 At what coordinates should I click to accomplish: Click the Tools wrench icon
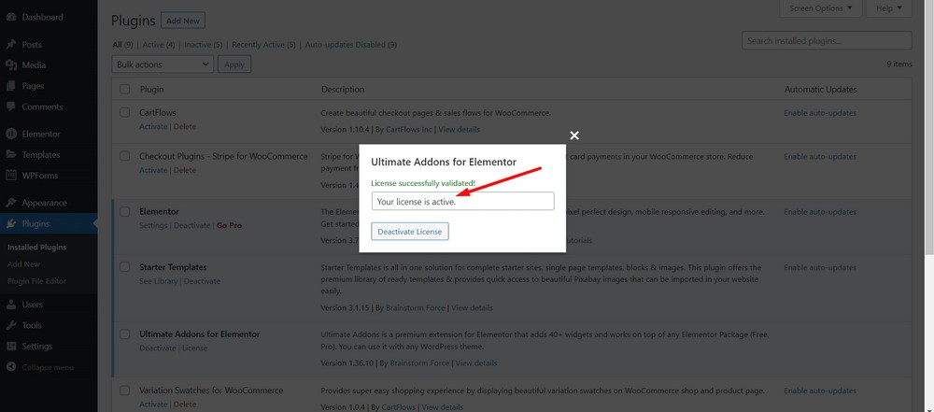10,325
